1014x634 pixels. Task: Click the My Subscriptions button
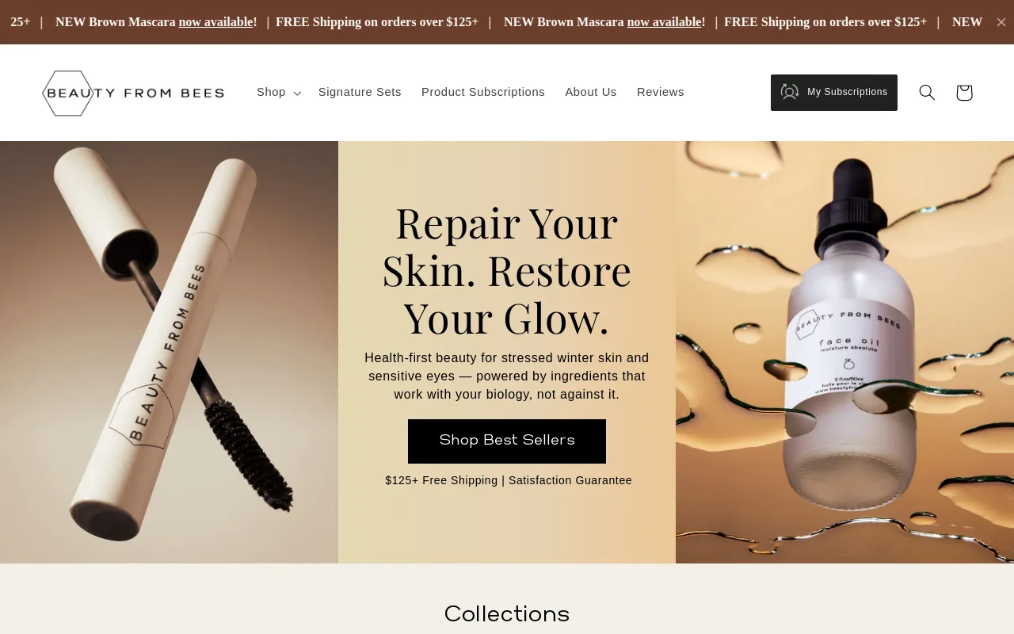(834, 93)
